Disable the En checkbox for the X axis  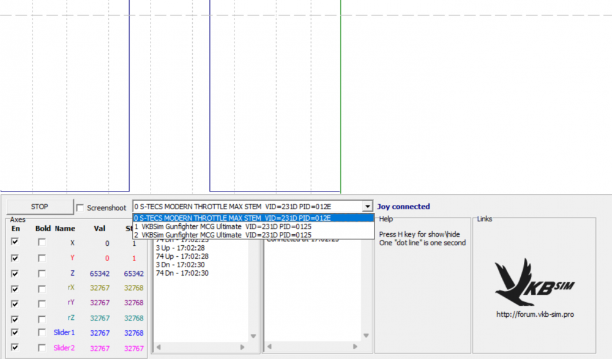click(16, 243)
